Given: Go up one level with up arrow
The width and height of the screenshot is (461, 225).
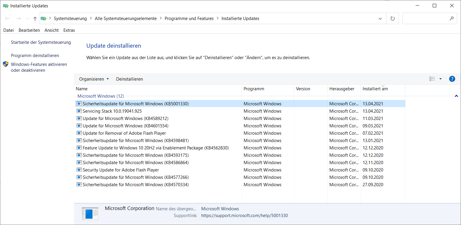Looking at the screenshot, I should pyautogui.click(x=35, y=19).
